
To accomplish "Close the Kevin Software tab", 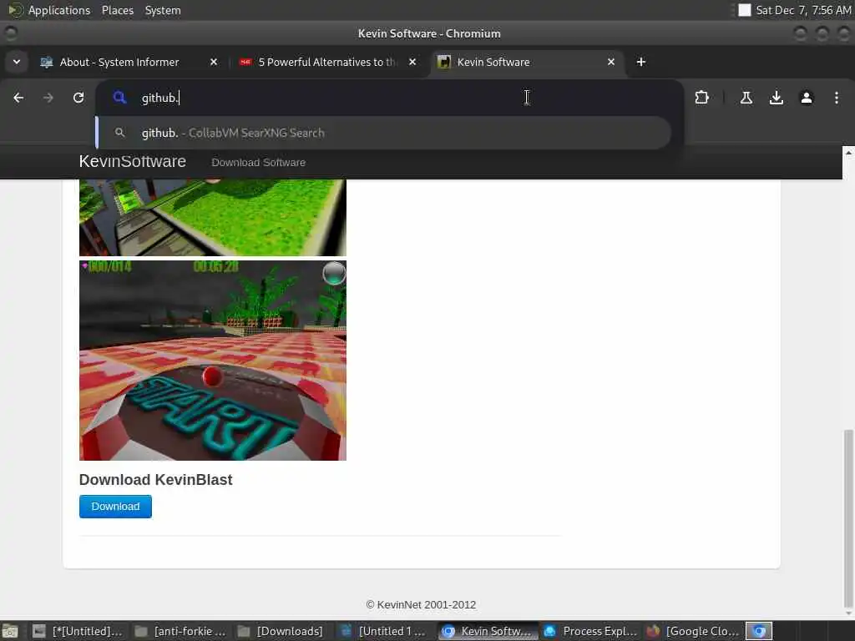I will (611, 62).
